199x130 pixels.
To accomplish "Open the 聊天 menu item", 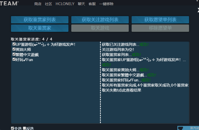I will [81, 4].
